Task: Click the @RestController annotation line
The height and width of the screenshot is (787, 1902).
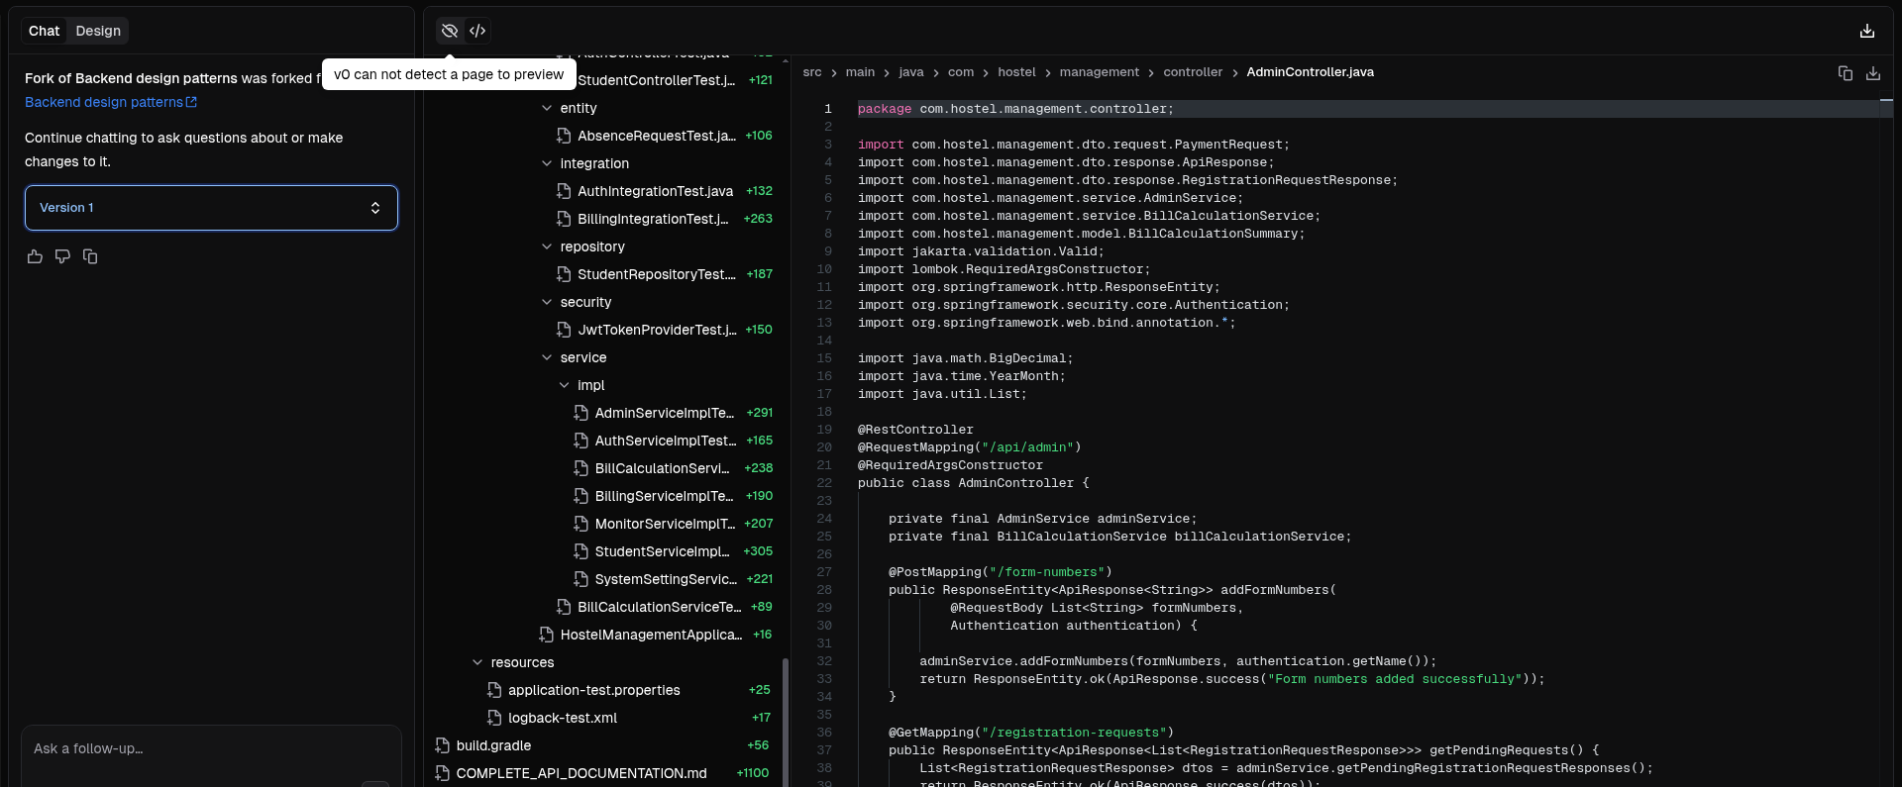Action: tap(915, 430)
